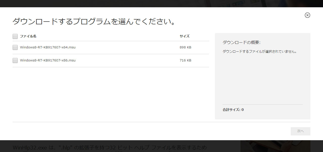Click the 次へ button
The image size is (323, 152).
300,131
